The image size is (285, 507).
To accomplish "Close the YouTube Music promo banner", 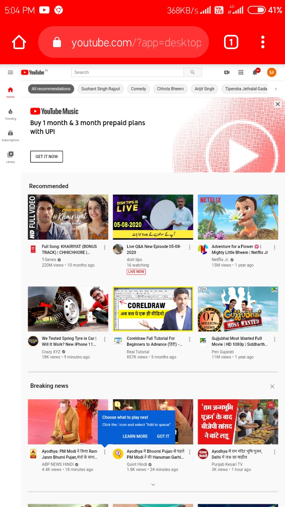I will [x=278, y=104].
